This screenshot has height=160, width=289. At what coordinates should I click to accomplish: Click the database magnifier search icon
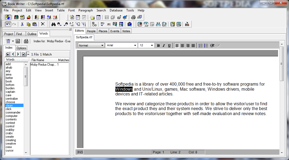coord(179,24)
